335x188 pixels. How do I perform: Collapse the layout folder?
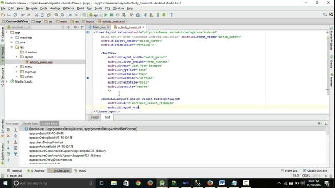[x=17, y=57]
